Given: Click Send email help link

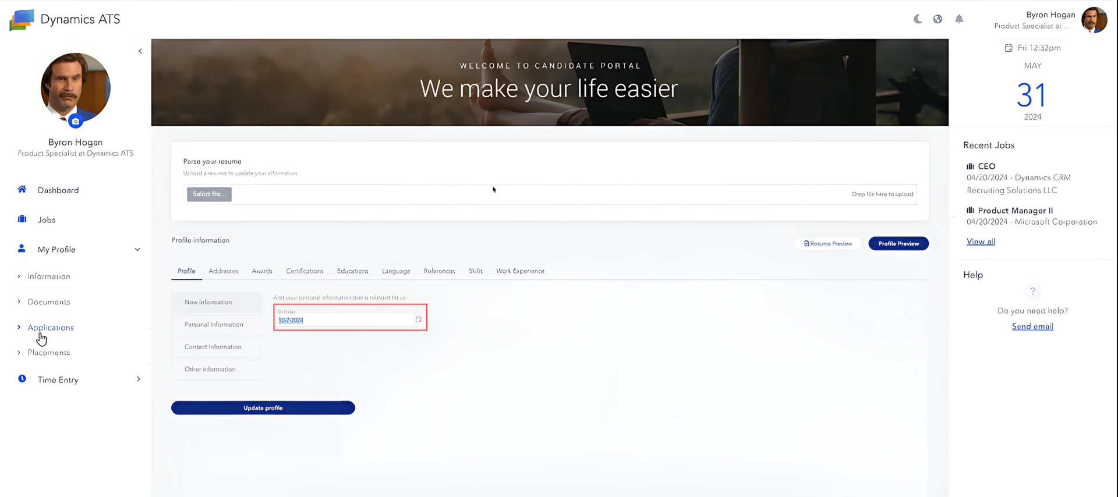Looking at the screenshot, I should point(1032,327).
